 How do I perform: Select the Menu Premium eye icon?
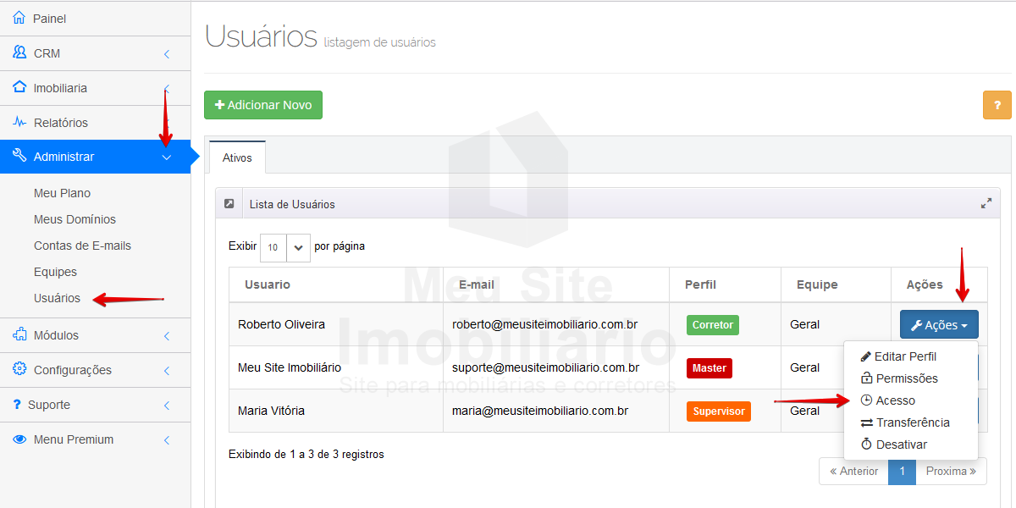point(19,439)
